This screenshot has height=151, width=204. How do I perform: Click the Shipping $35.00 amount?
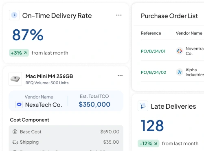111,142
